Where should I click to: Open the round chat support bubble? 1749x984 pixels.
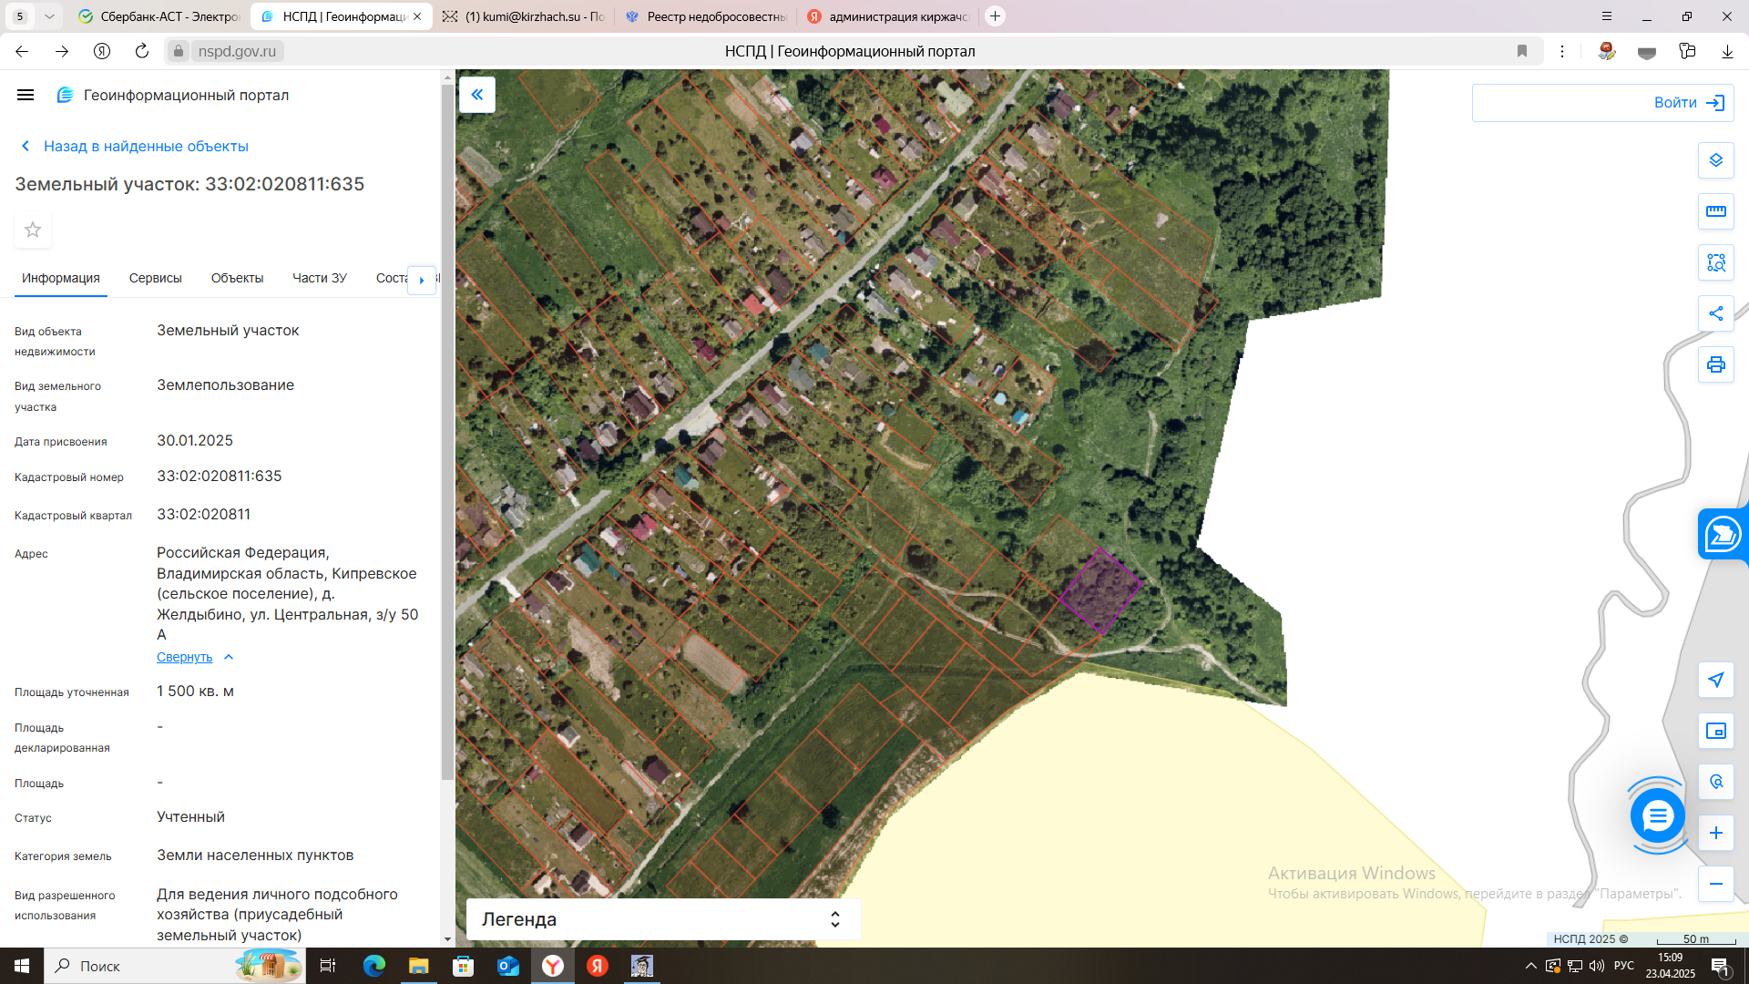coord(1657,815)
